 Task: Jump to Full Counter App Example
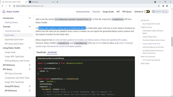pos(151,60)
